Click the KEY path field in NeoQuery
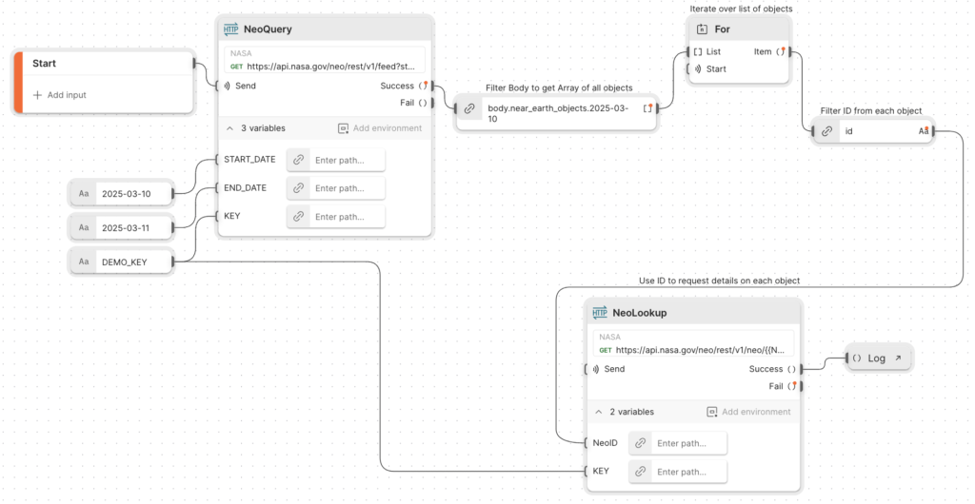 [x=348, y=217]
